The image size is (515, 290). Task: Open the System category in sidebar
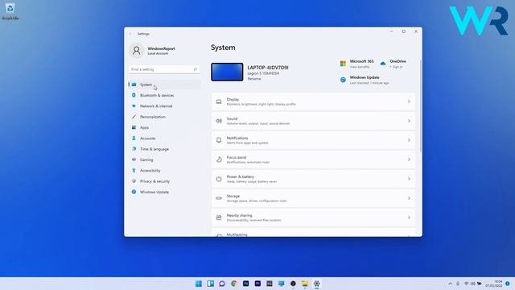(x=164, y=85)
